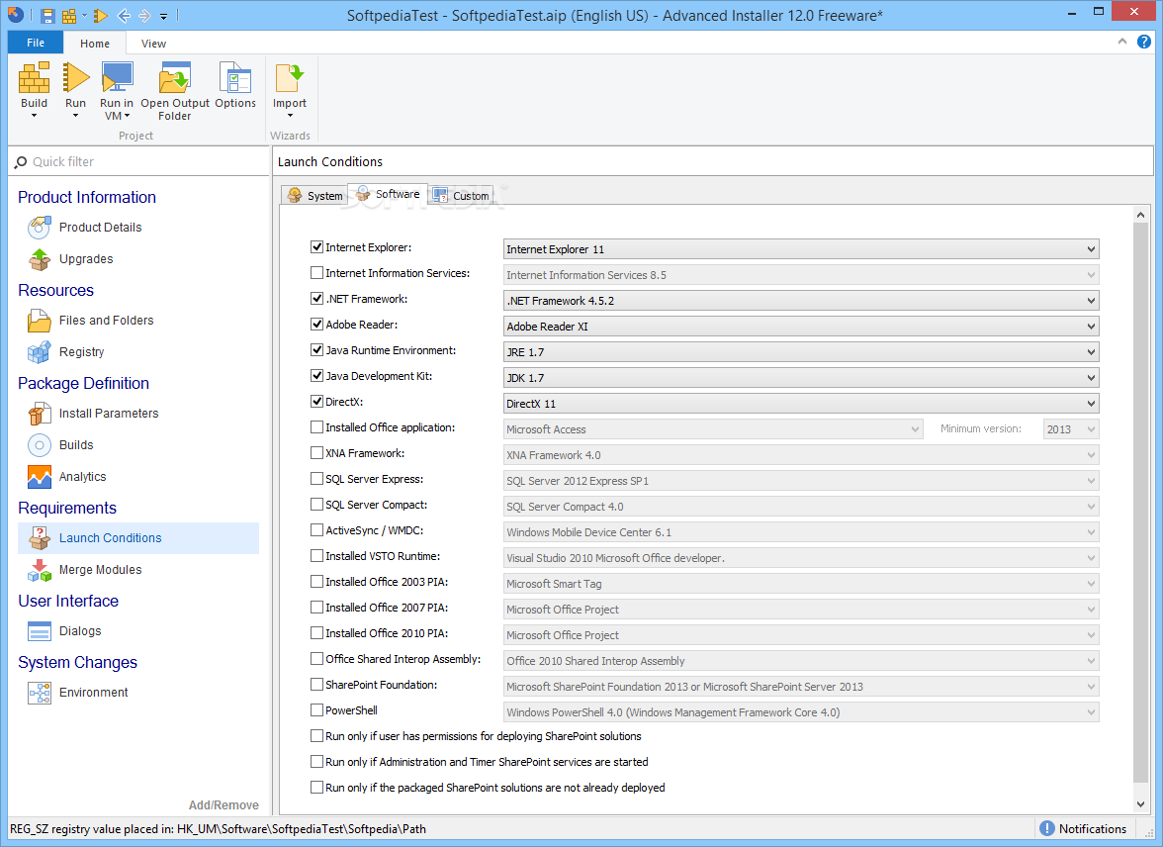The width and height of the screenshot is (1163, 847).
Task: Open the quick access toolbar customize arrow
Action: tap(164, 16)
